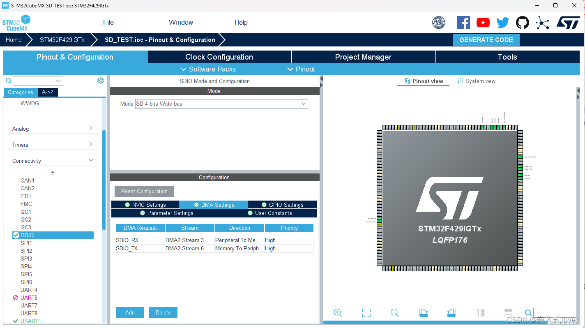
Task: Open the GitHub icon
Action: (x=523, y=23)
